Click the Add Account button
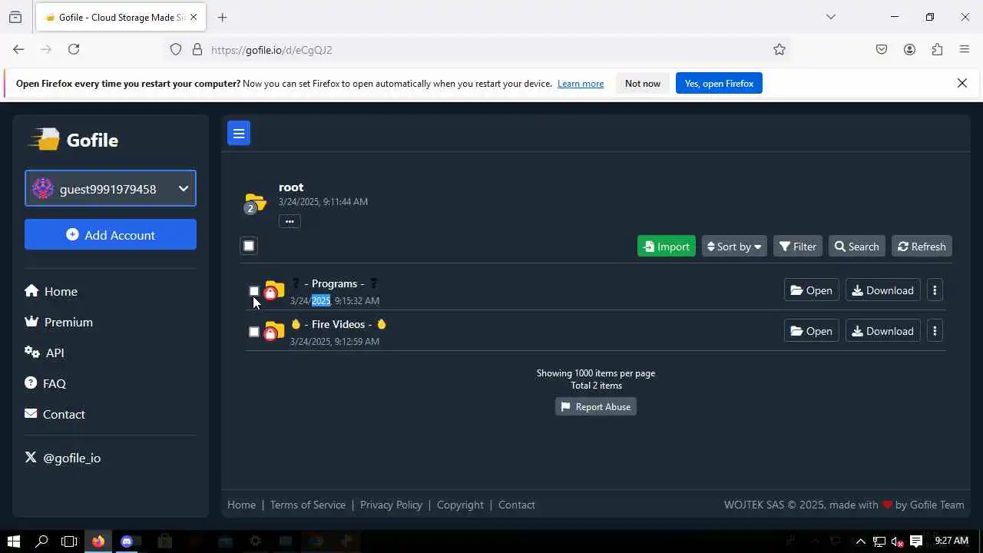This screenshot has width=983, height=553. [x=111, y=234]
